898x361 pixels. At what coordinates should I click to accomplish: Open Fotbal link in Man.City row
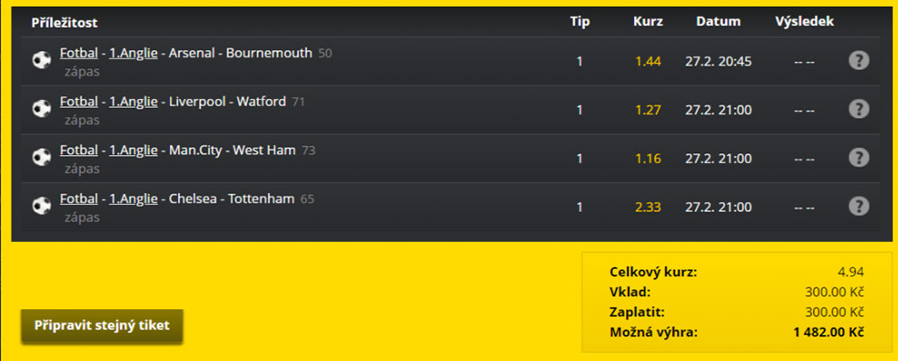[79, 150]
